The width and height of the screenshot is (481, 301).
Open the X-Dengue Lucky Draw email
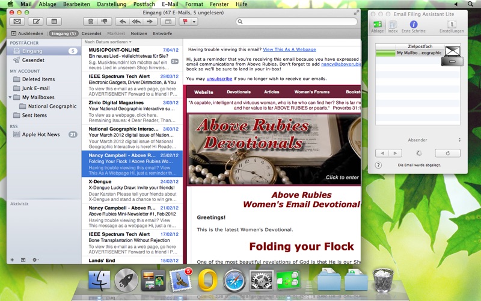click(132, 190)
